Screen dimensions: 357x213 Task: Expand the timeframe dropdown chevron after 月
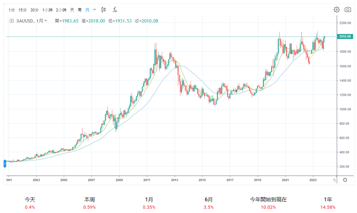click(x=94, y=10)
